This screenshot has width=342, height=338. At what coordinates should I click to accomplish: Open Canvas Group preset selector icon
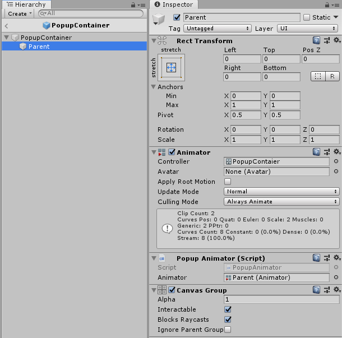pos(327,290)
